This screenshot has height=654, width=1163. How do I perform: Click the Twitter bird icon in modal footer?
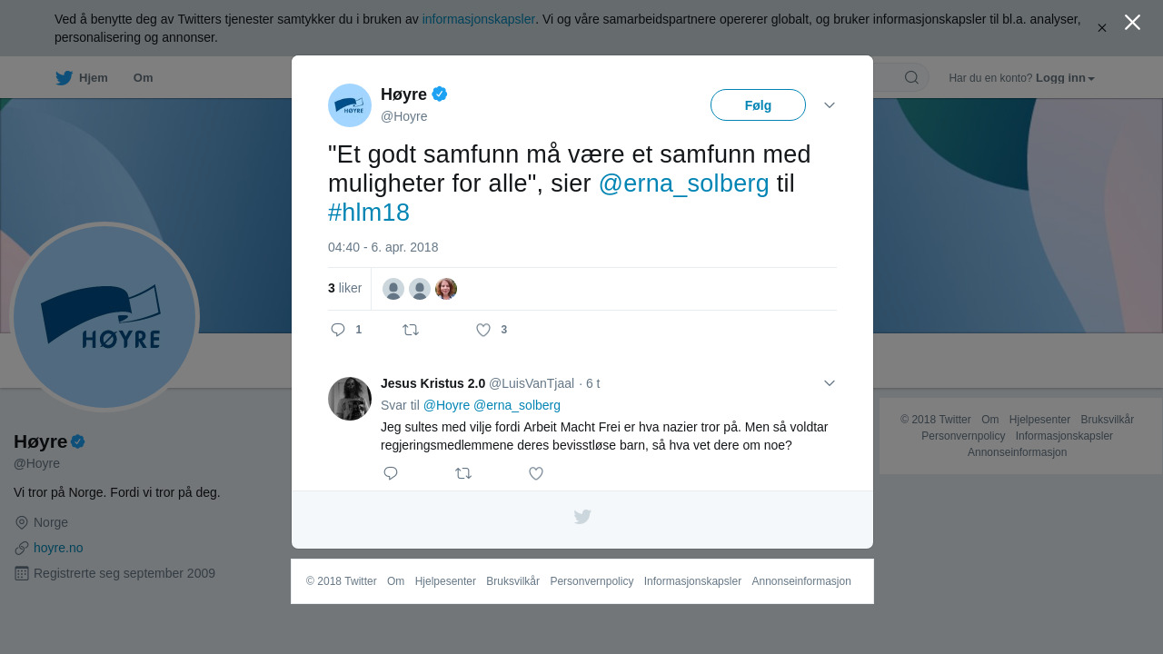pos(582,517)
